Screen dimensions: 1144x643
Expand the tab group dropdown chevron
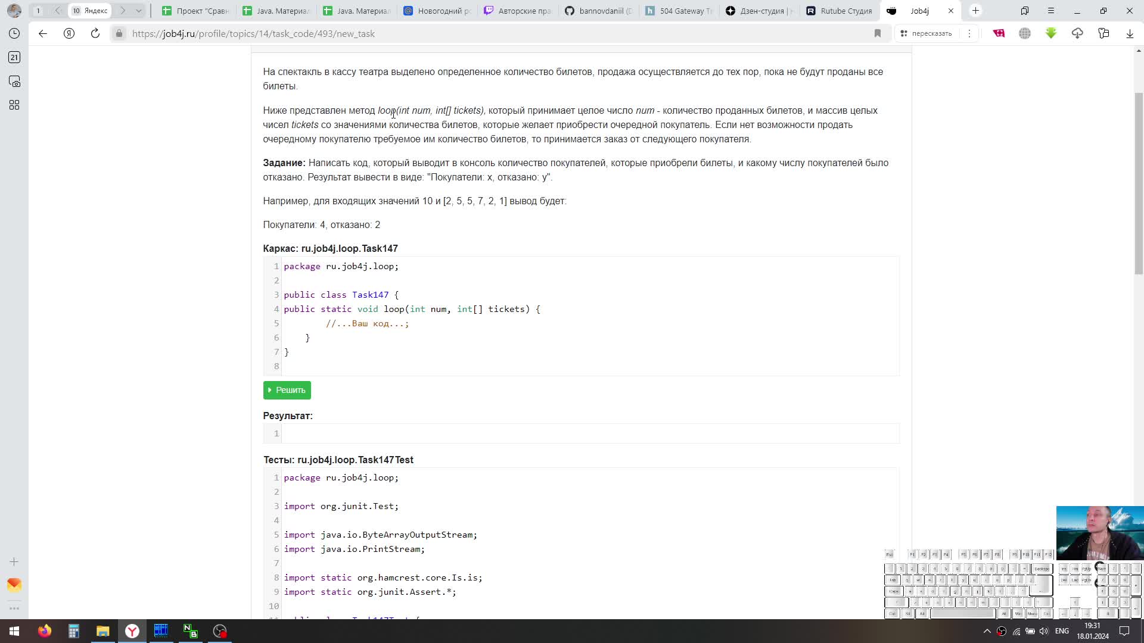[138, 11]
